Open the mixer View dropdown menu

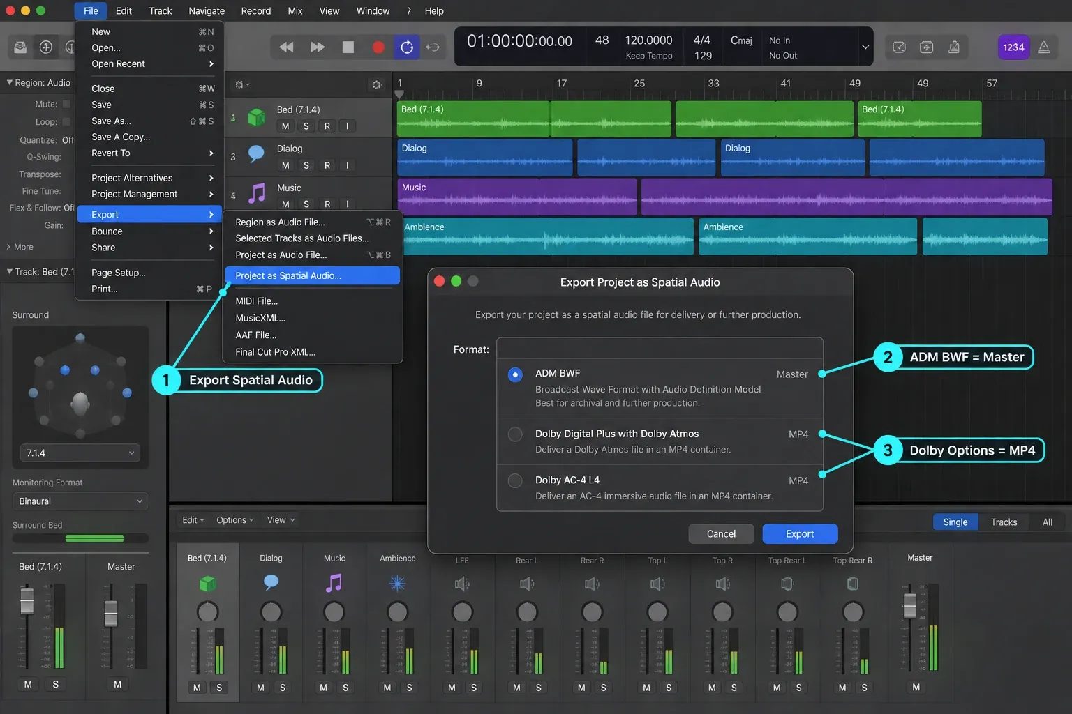tap(281, 520)
